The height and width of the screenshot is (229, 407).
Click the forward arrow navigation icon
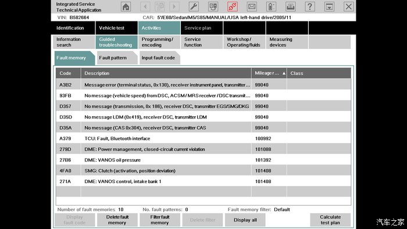[x=174, y=7]
